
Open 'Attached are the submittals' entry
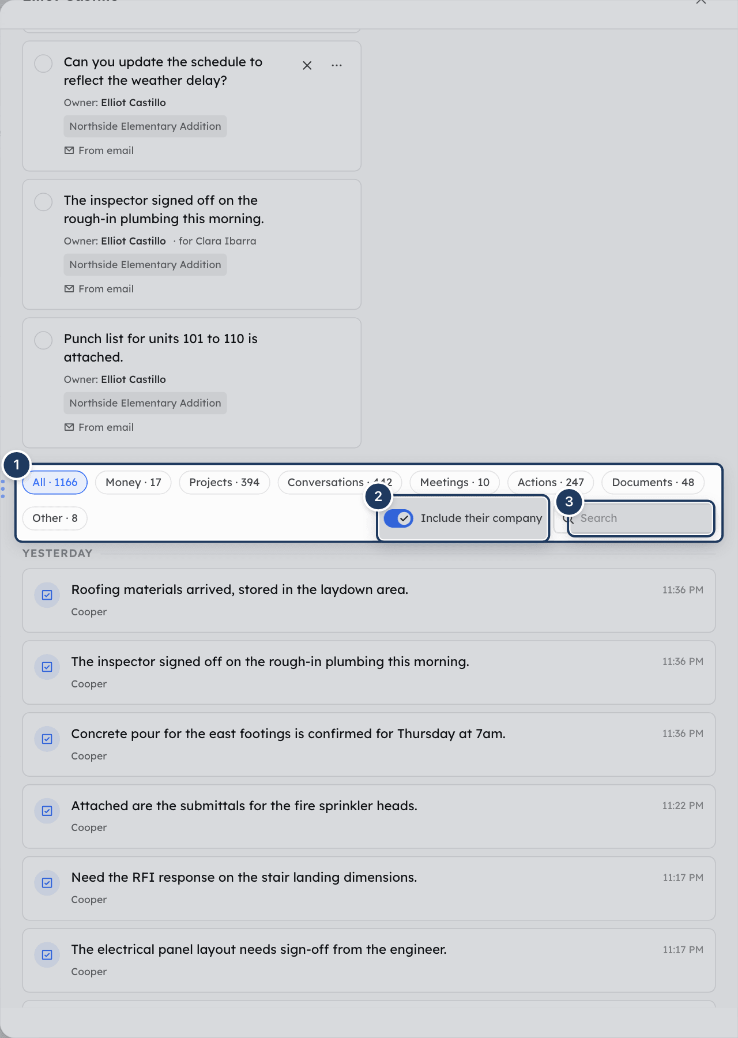369,817
